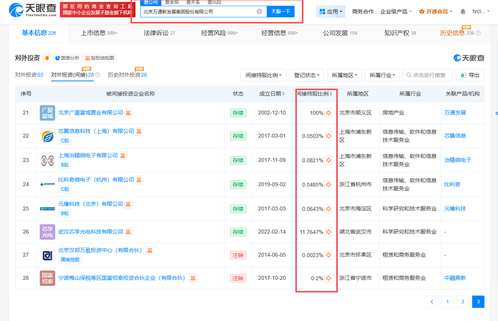Screen dimensions: 498x321
Task: Click the 点击进行搜索 table search field
Action: 428,75
